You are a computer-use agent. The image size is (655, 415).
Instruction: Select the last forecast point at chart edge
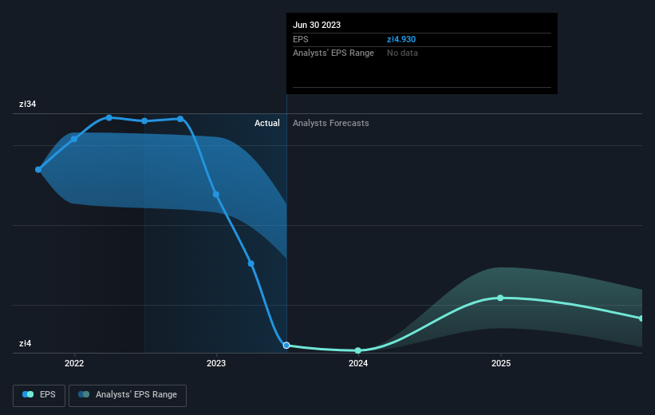(641, 318)
